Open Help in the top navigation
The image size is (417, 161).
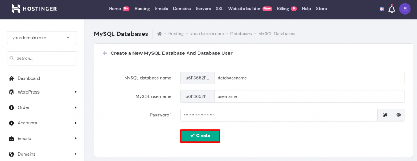click(x=306, y=9)
